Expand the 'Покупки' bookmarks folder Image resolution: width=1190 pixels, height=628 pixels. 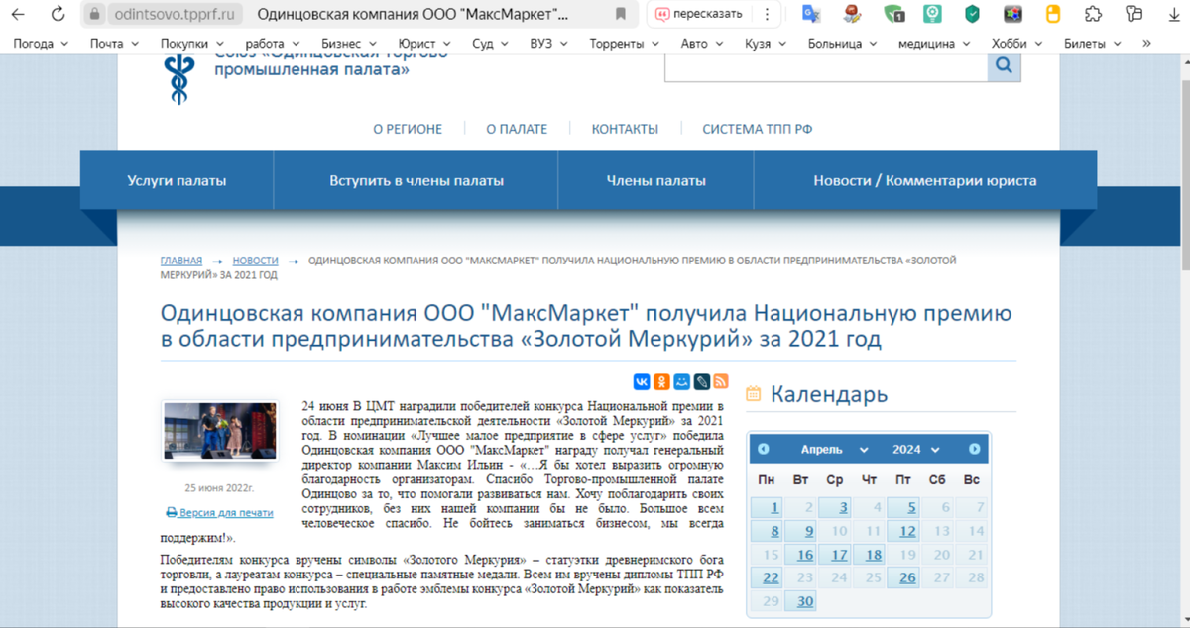point(191,44)
